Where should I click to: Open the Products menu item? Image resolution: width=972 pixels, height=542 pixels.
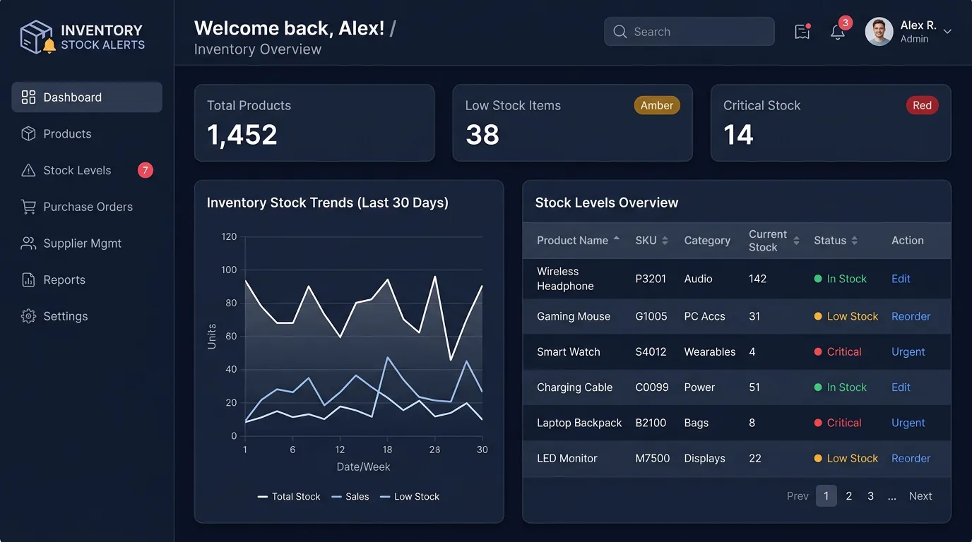pos(87,134)
